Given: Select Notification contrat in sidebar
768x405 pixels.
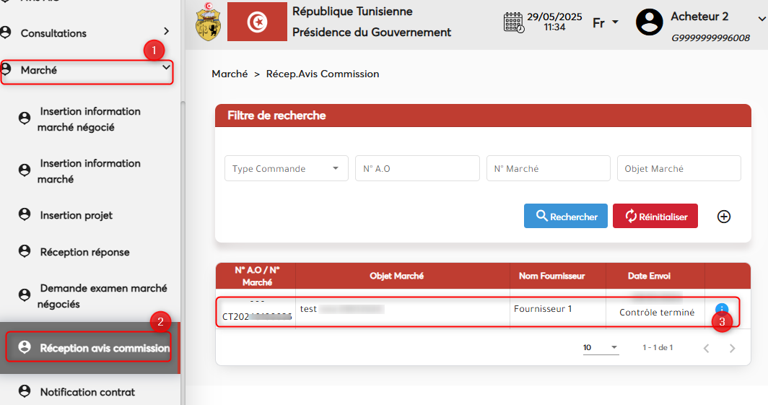Looking at the screenshot, I should click(87, 392).
